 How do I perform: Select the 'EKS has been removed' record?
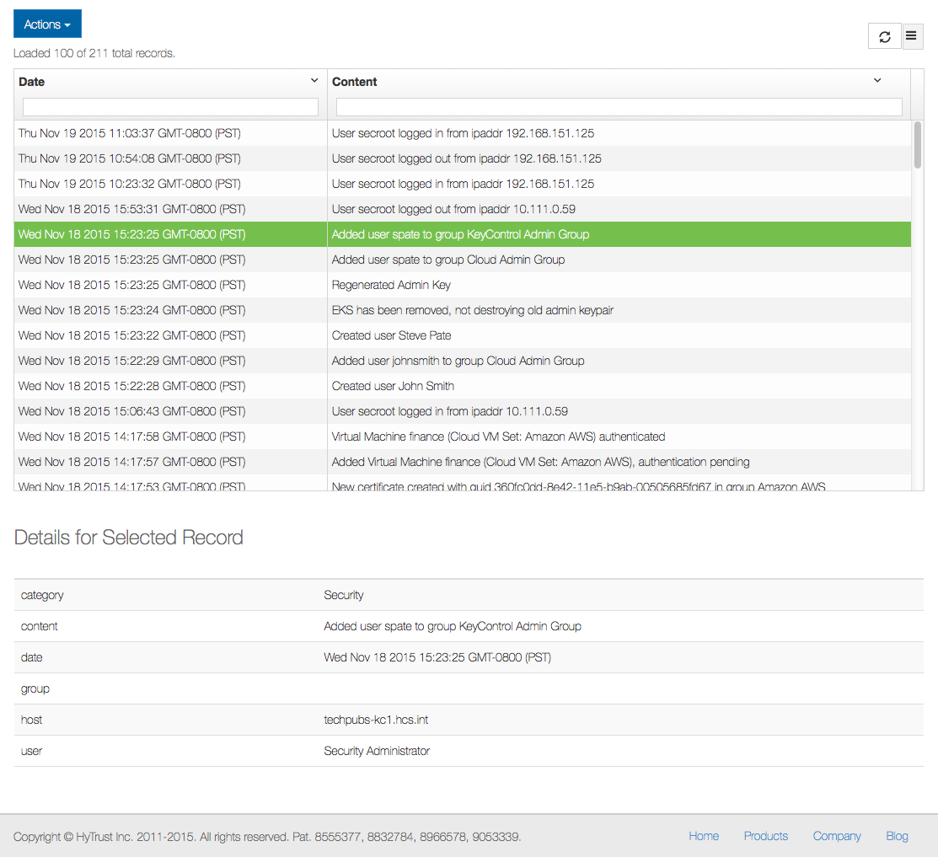tap(463, 310)
